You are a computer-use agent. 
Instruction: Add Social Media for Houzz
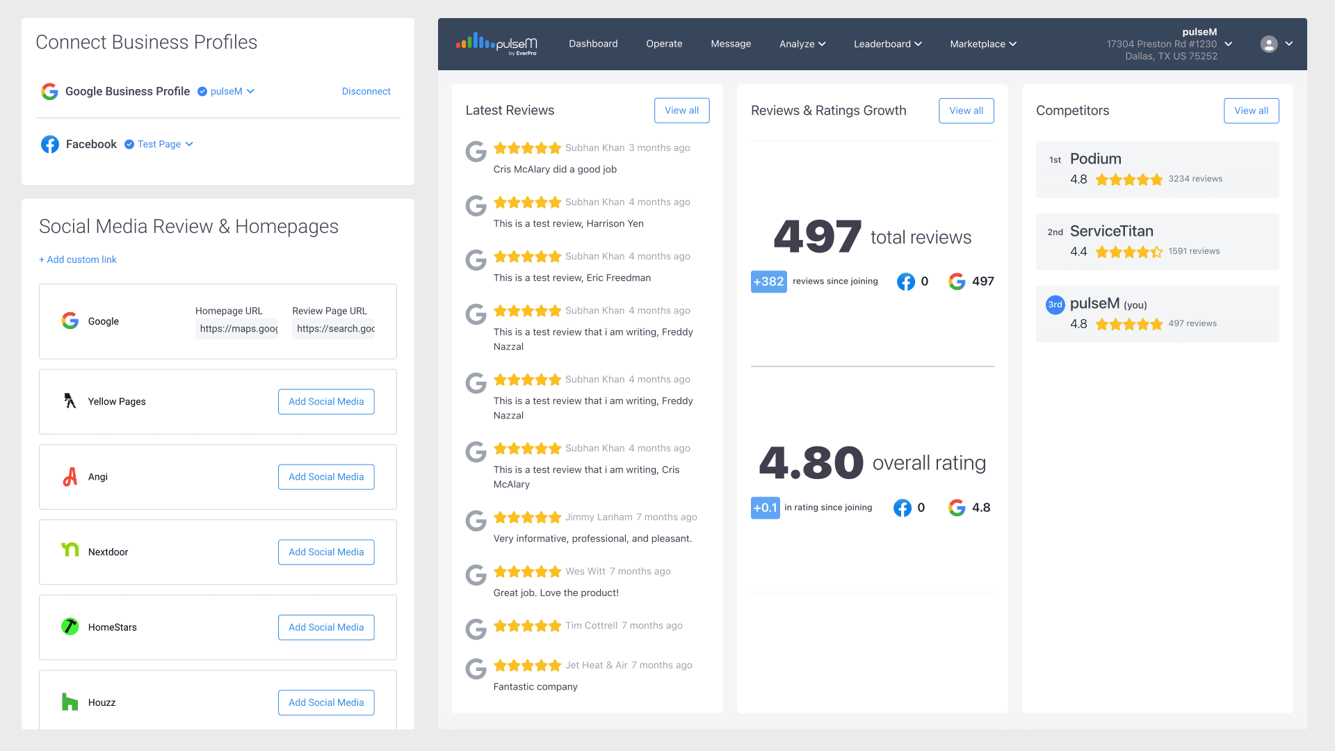tap(326, 702)
